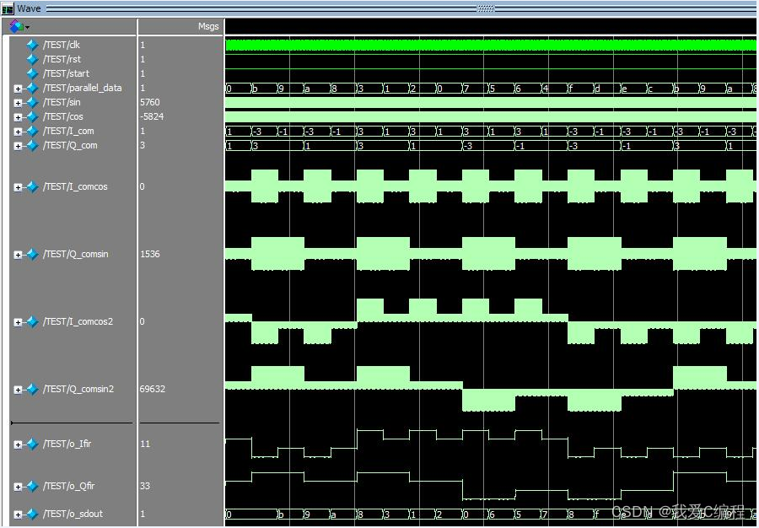The image size is (759, 528).
Task: Click the /TEST/Q_comsin signal icon
Action: [32, 254]
